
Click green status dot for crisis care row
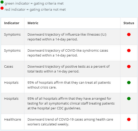(129, 83)
